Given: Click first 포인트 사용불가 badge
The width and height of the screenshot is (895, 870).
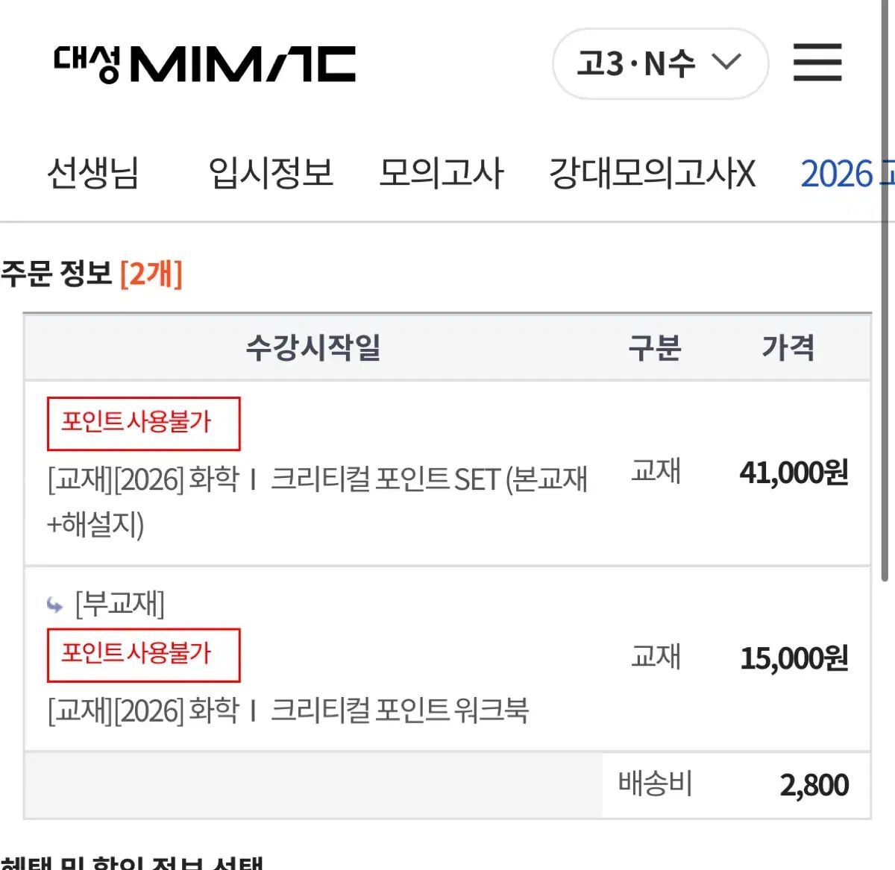Looking at the screenshot, I should (x=143, y=423).
